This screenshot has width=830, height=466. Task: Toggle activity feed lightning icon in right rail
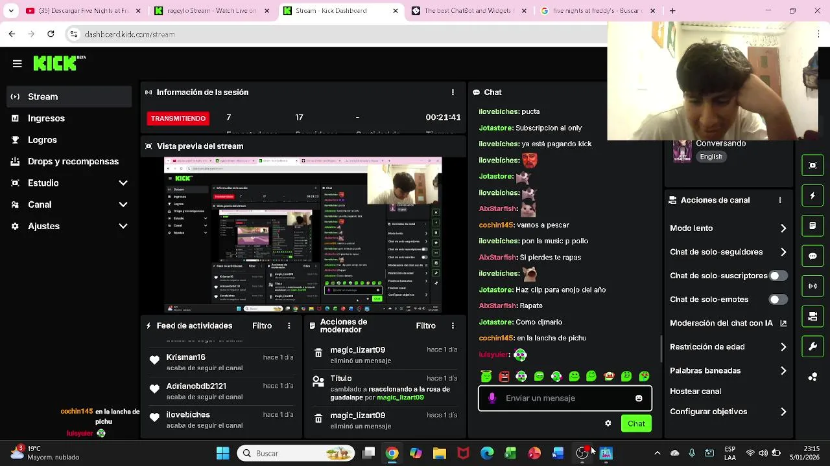[x=812, y=195]
